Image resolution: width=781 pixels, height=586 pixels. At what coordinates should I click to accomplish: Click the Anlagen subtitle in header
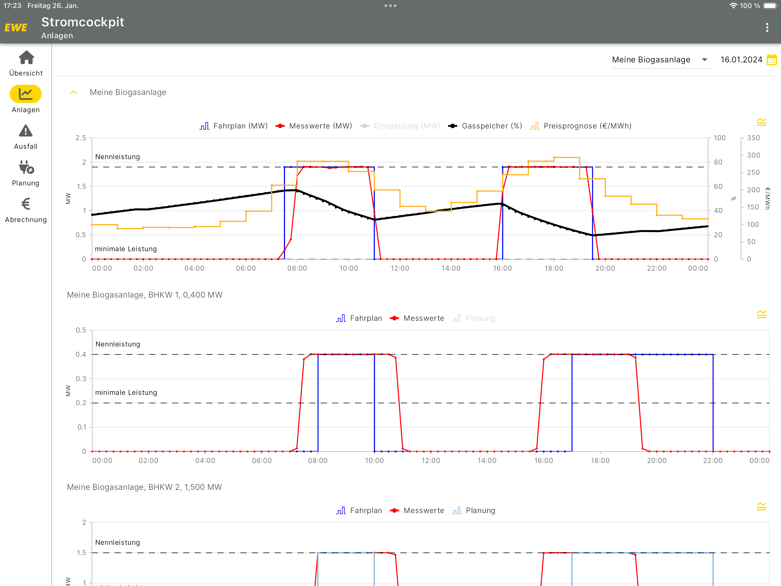[57, 36]
